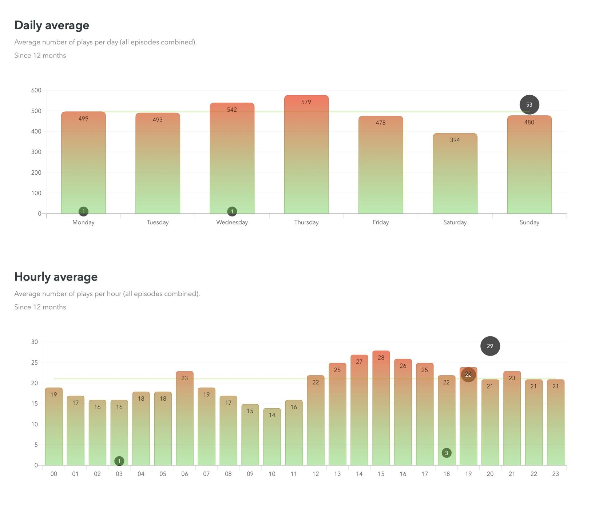The height and width of the screenshot is (524, 599).
Task: Click the hour 23 bar in hourly chart
Action: coord(555,422)
